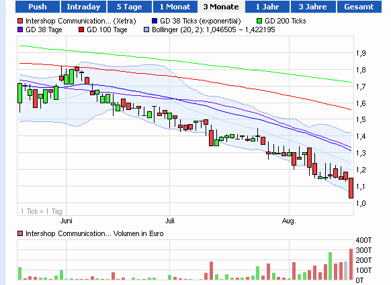
Task: Click the 1,0 price axis label
Action: (x=361, y=203)
